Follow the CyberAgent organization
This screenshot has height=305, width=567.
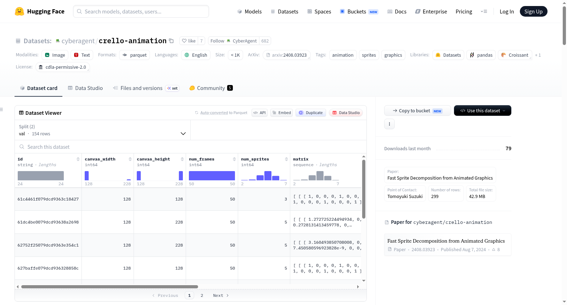(234, 41)
